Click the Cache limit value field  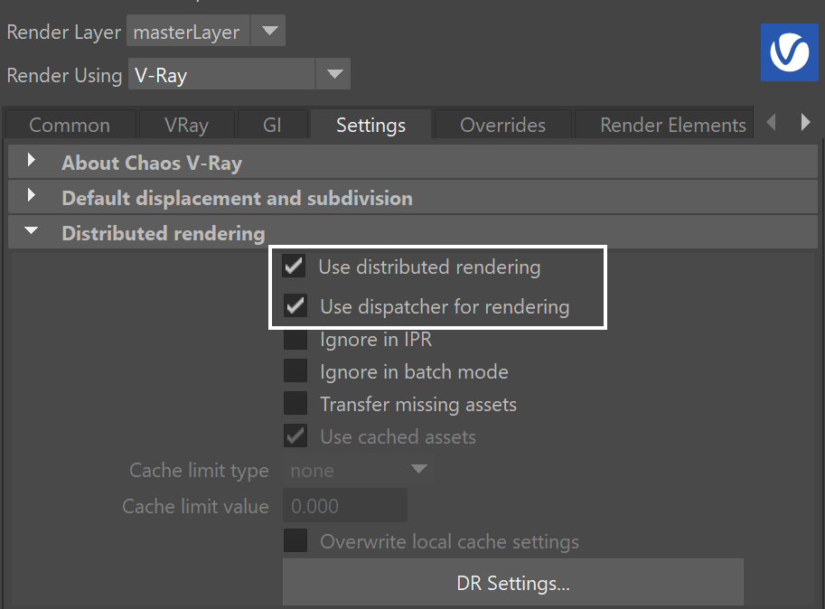tap(345, 505)
